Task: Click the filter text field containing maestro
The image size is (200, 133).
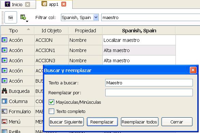Action: pos(151,17)
